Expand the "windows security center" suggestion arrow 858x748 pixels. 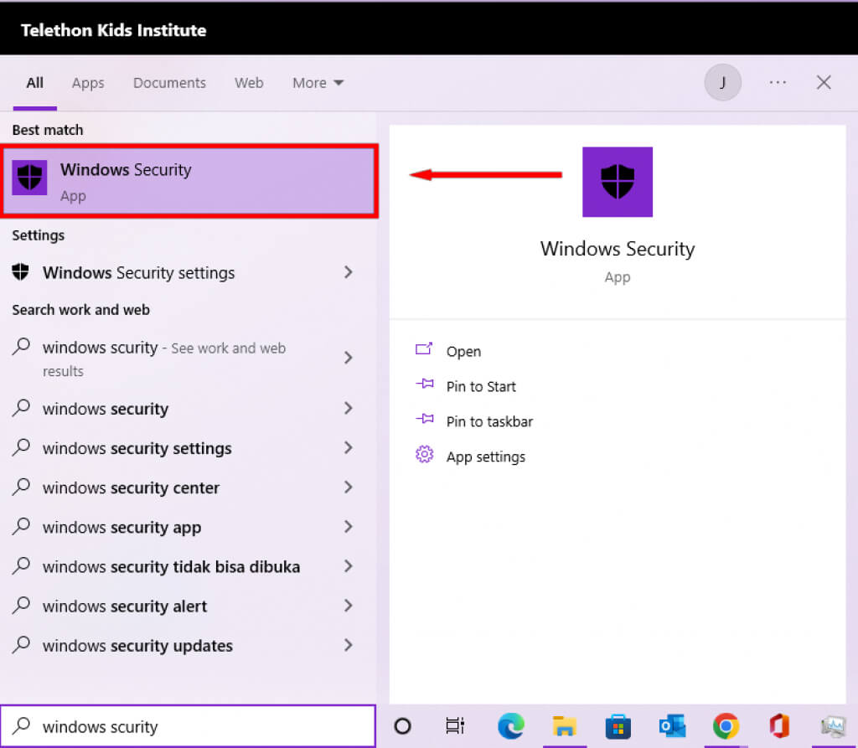click(x=349, y=487)
